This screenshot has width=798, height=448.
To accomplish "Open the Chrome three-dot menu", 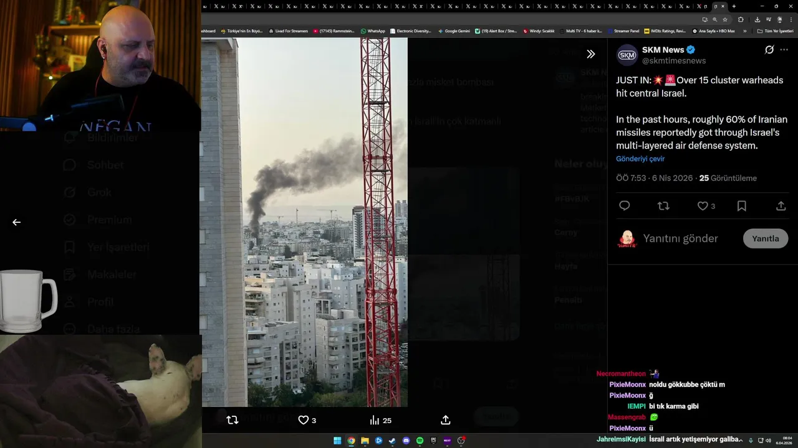I will tap(791, 19).
